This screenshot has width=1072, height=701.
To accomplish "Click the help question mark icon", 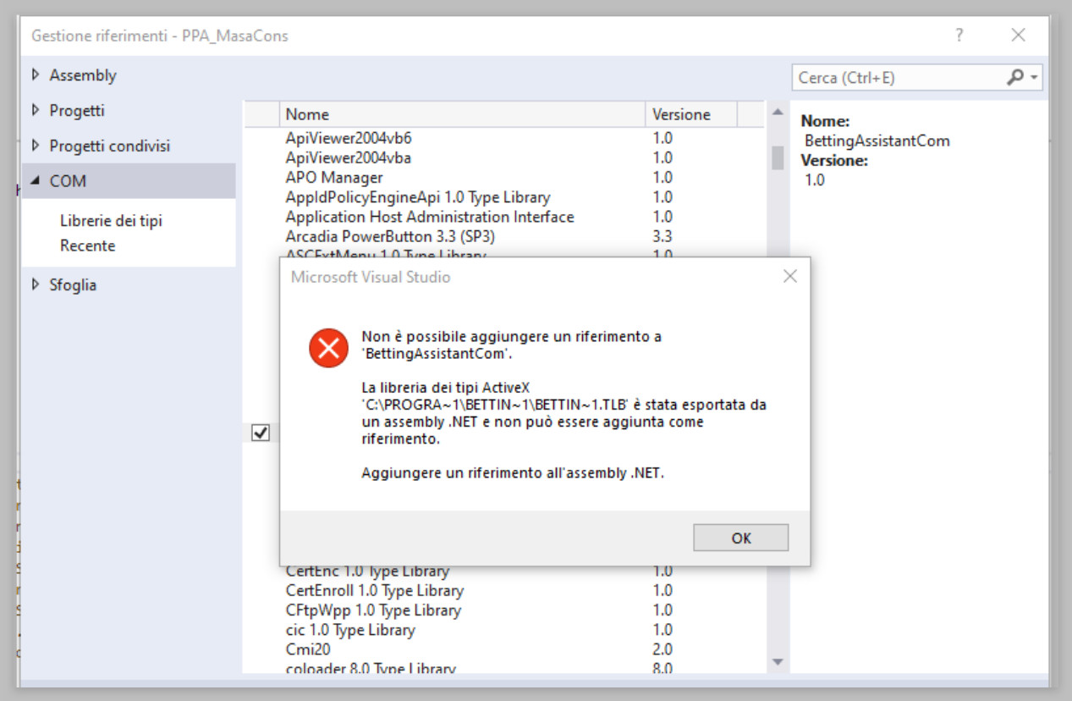I will point(959,36).
